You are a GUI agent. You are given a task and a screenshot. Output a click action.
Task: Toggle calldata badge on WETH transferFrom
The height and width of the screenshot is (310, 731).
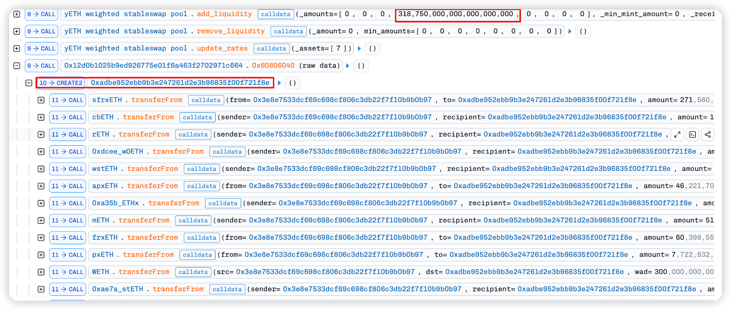point(193,272)
